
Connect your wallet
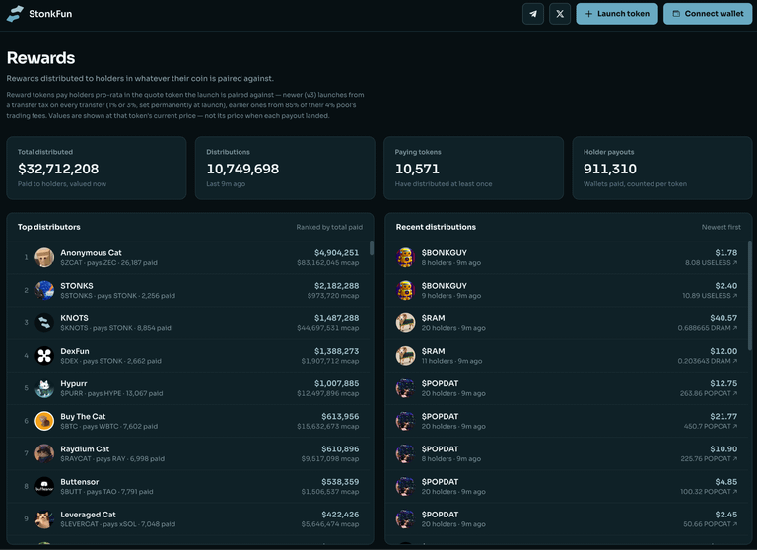click(708, 14)
